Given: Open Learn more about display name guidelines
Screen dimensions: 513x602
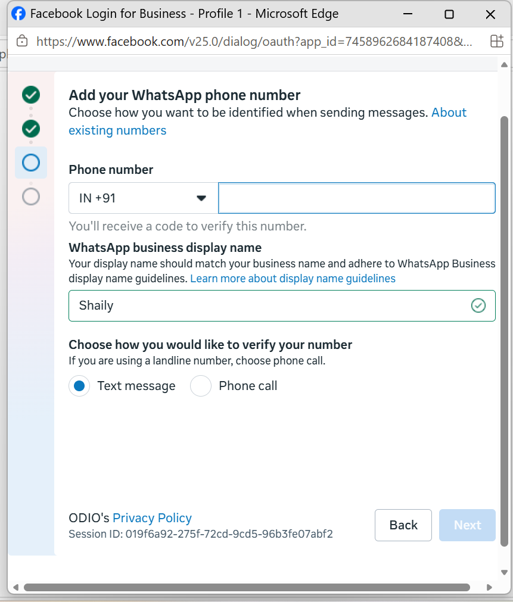Looking at the screenshot, I should click(293, 278).
